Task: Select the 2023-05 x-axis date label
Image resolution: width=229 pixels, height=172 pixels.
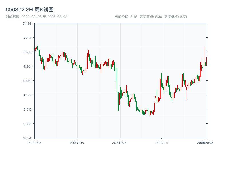Action: (77, 142)
